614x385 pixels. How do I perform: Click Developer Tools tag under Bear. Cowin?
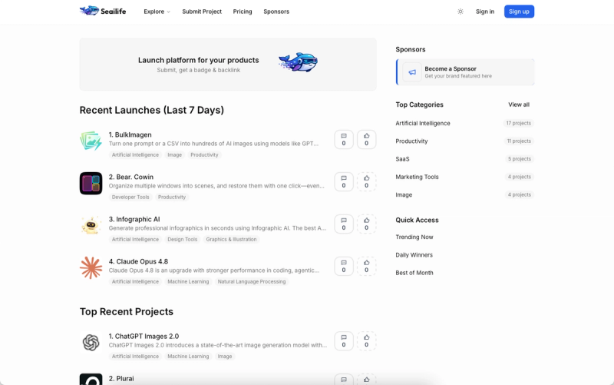pos(130,197)
